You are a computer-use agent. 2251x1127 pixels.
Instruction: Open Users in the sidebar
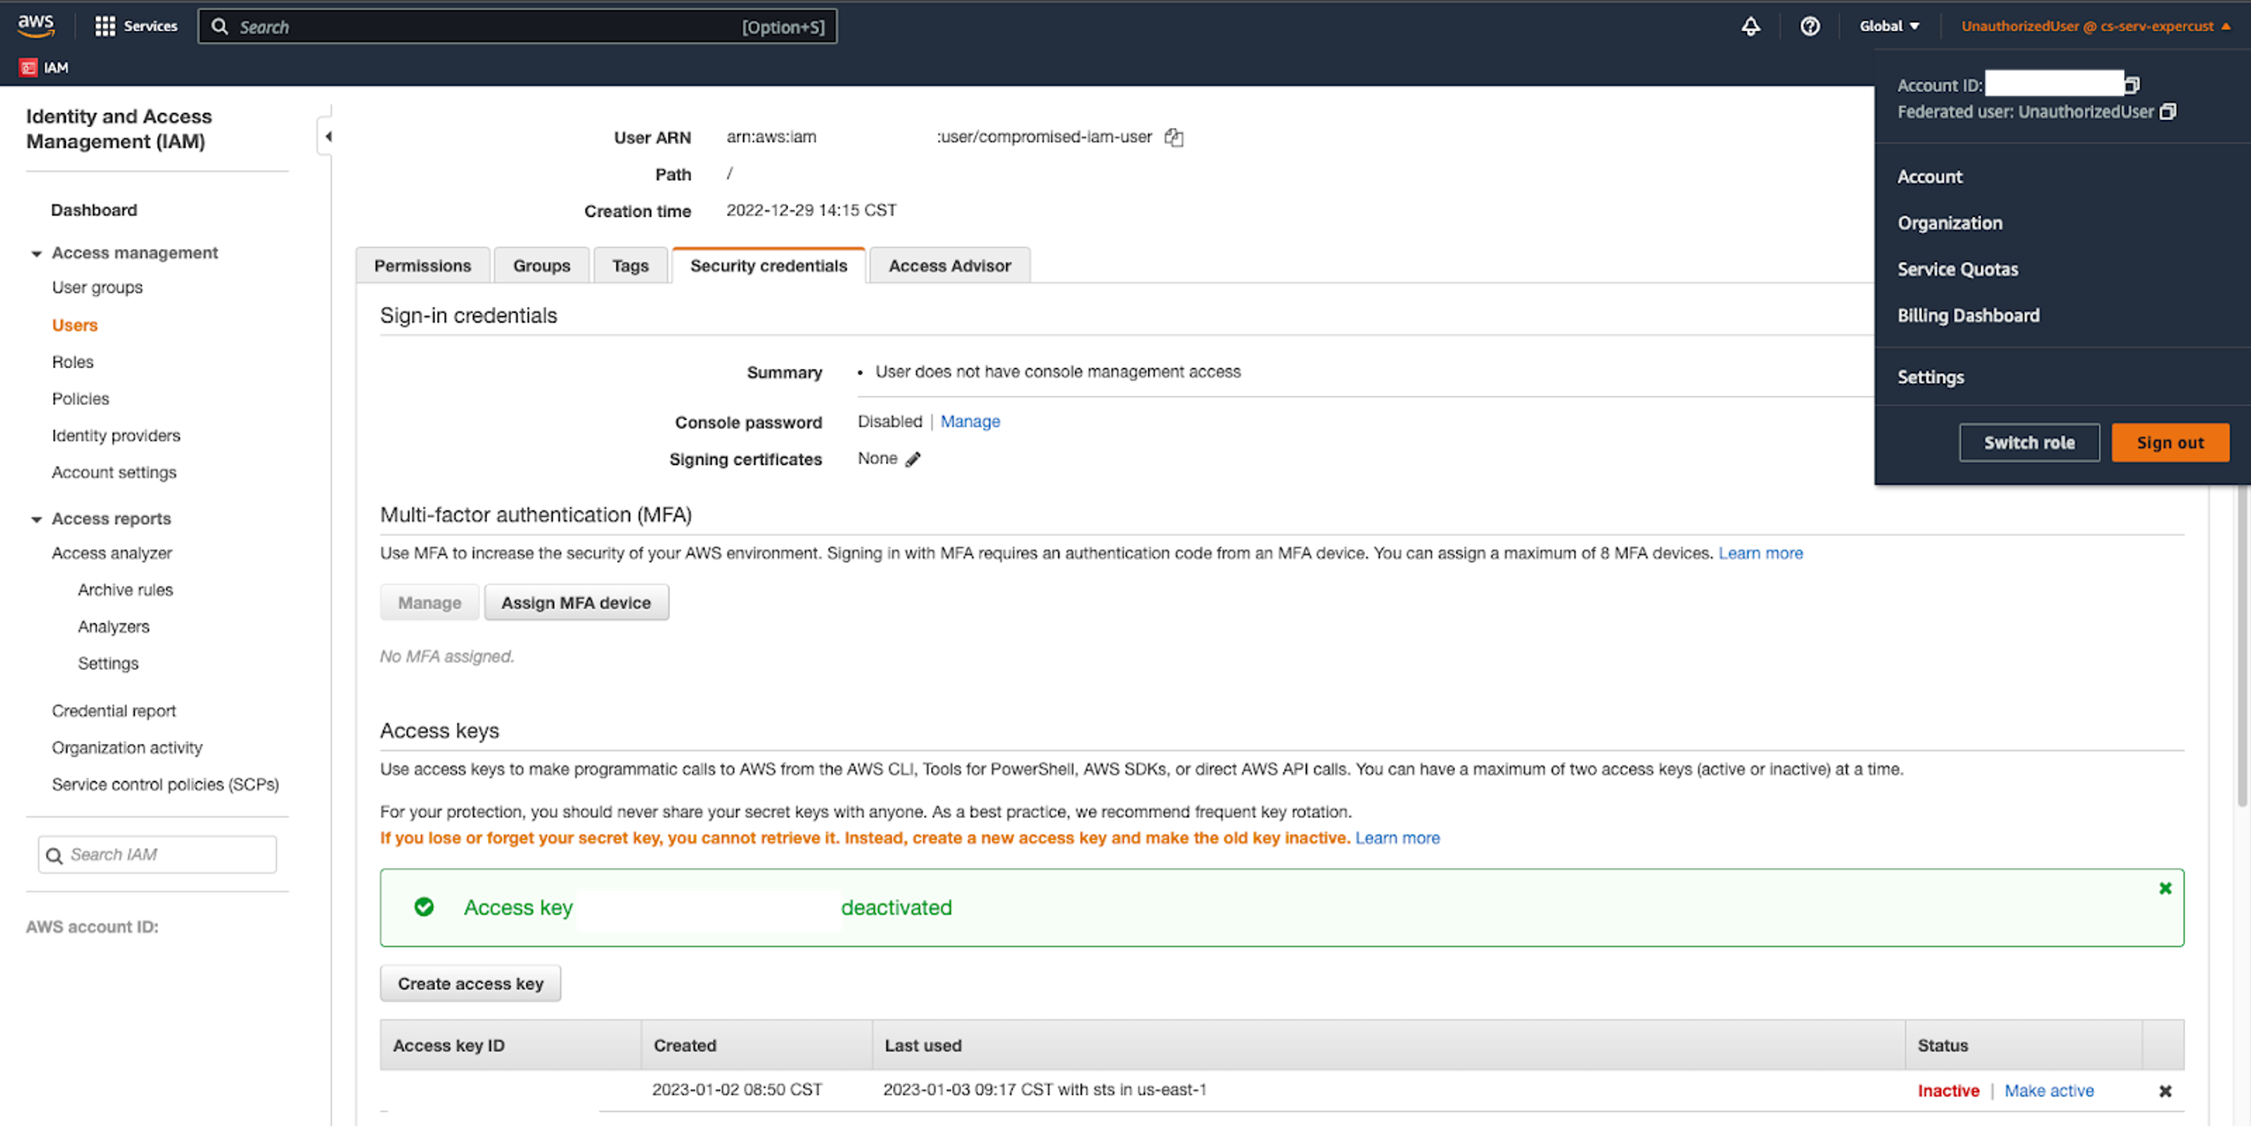[x=74, y=325]
